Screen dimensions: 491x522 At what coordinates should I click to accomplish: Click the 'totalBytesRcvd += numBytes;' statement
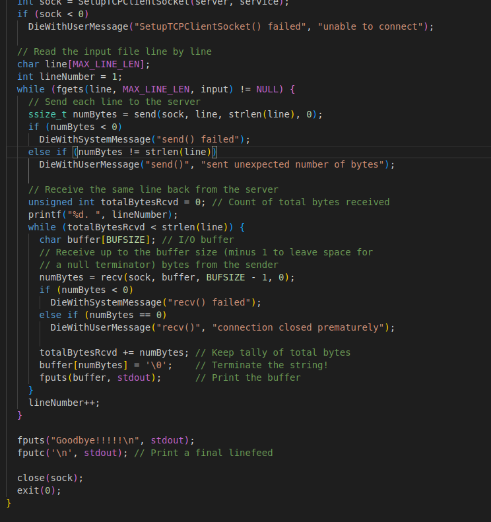click(x=114, y=353)
